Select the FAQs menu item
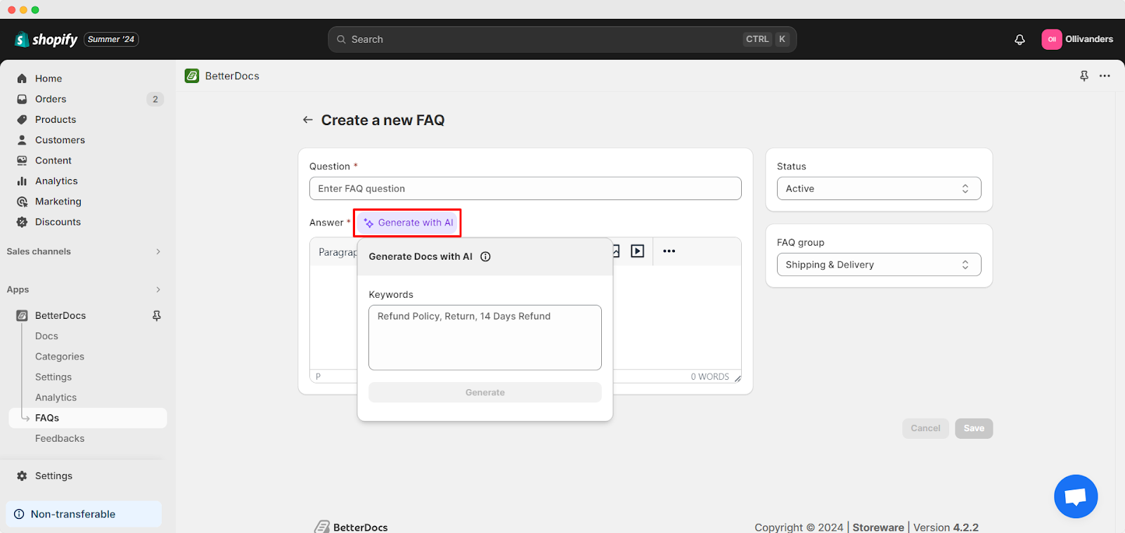The image size is (1125, 533). pyautogui.click(x=88, y=418)
